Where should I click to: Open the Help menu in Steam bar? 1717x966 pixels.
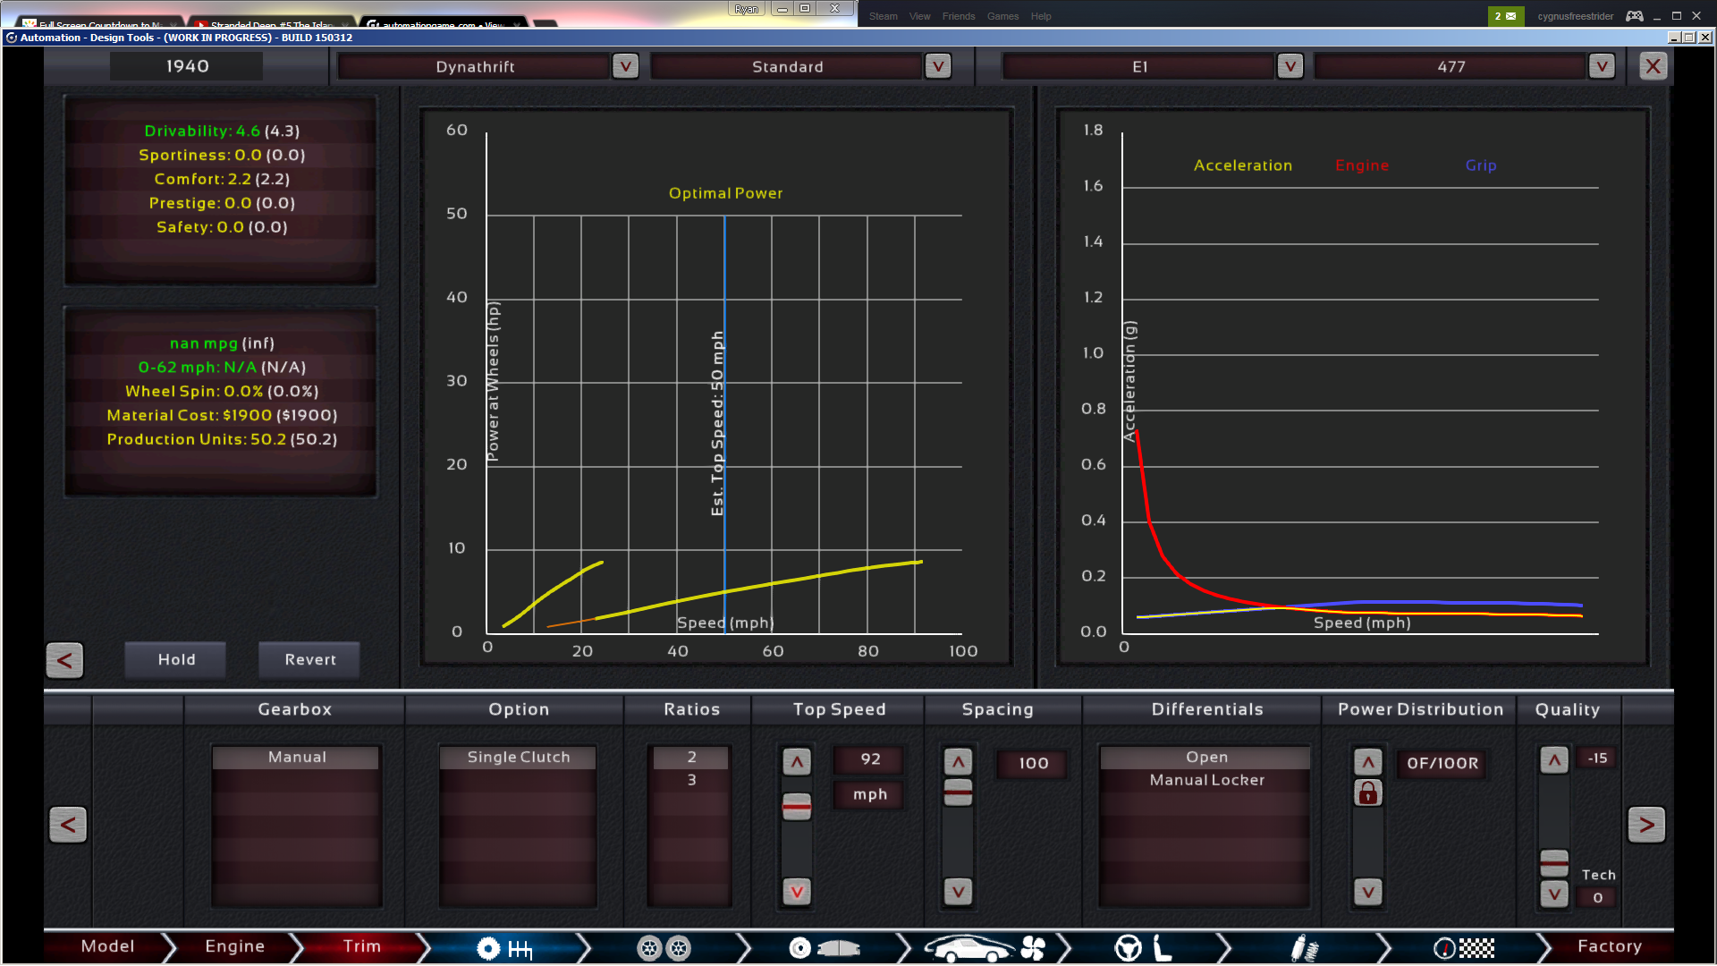[1040, 16]
